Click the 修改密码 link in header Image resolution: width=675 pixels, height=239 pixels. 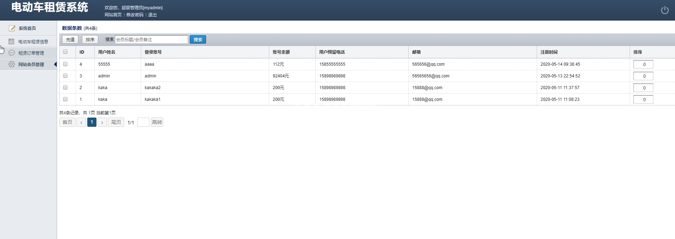pyautogui.click(x=135, y=15)
